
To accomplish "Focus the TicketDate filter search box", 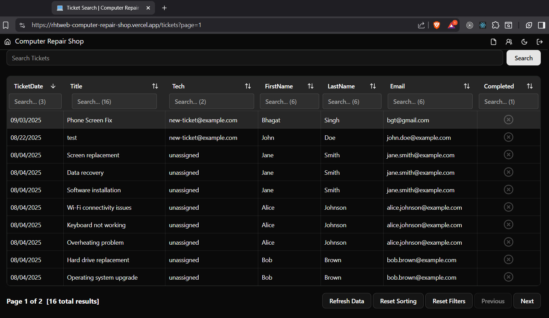I will tap(35, 101).
